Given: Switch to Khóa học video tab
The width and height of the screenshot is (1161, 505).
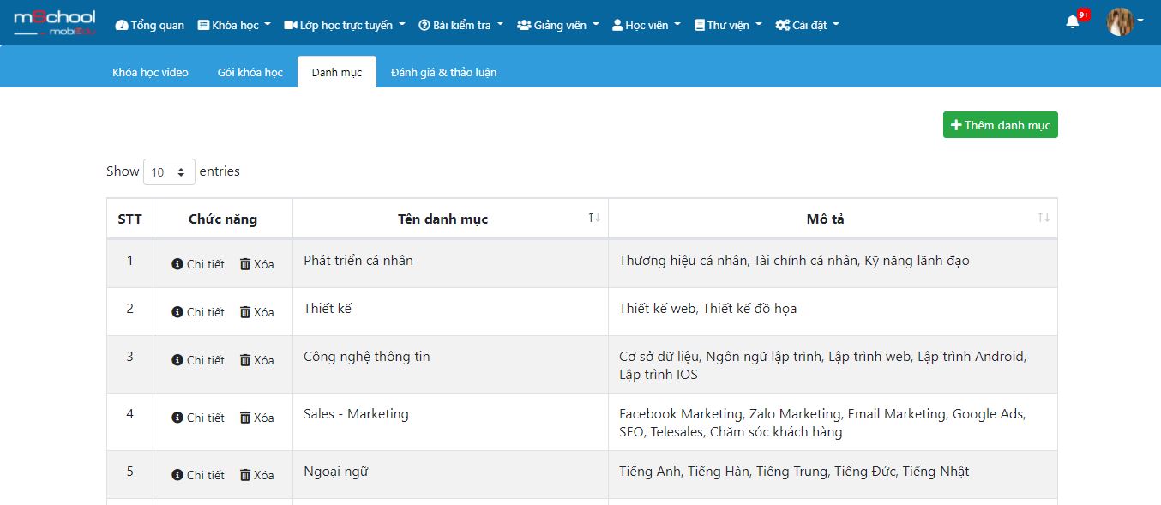Looking at the screenshot, I should pos(150,72).
